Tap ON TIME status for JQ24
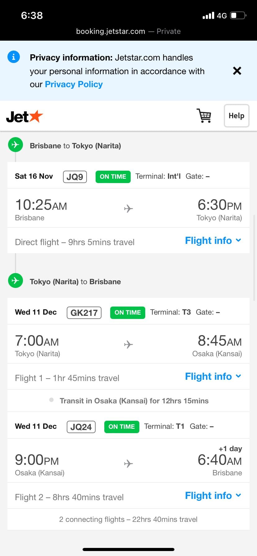 (122, 427)
